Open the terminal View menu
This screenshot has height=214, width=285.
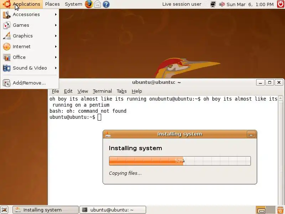[x=83, y=91]
